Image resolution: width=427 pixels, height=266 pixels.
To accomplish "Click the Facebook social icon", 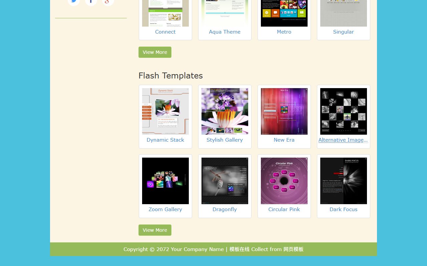I will click(91, 2).
